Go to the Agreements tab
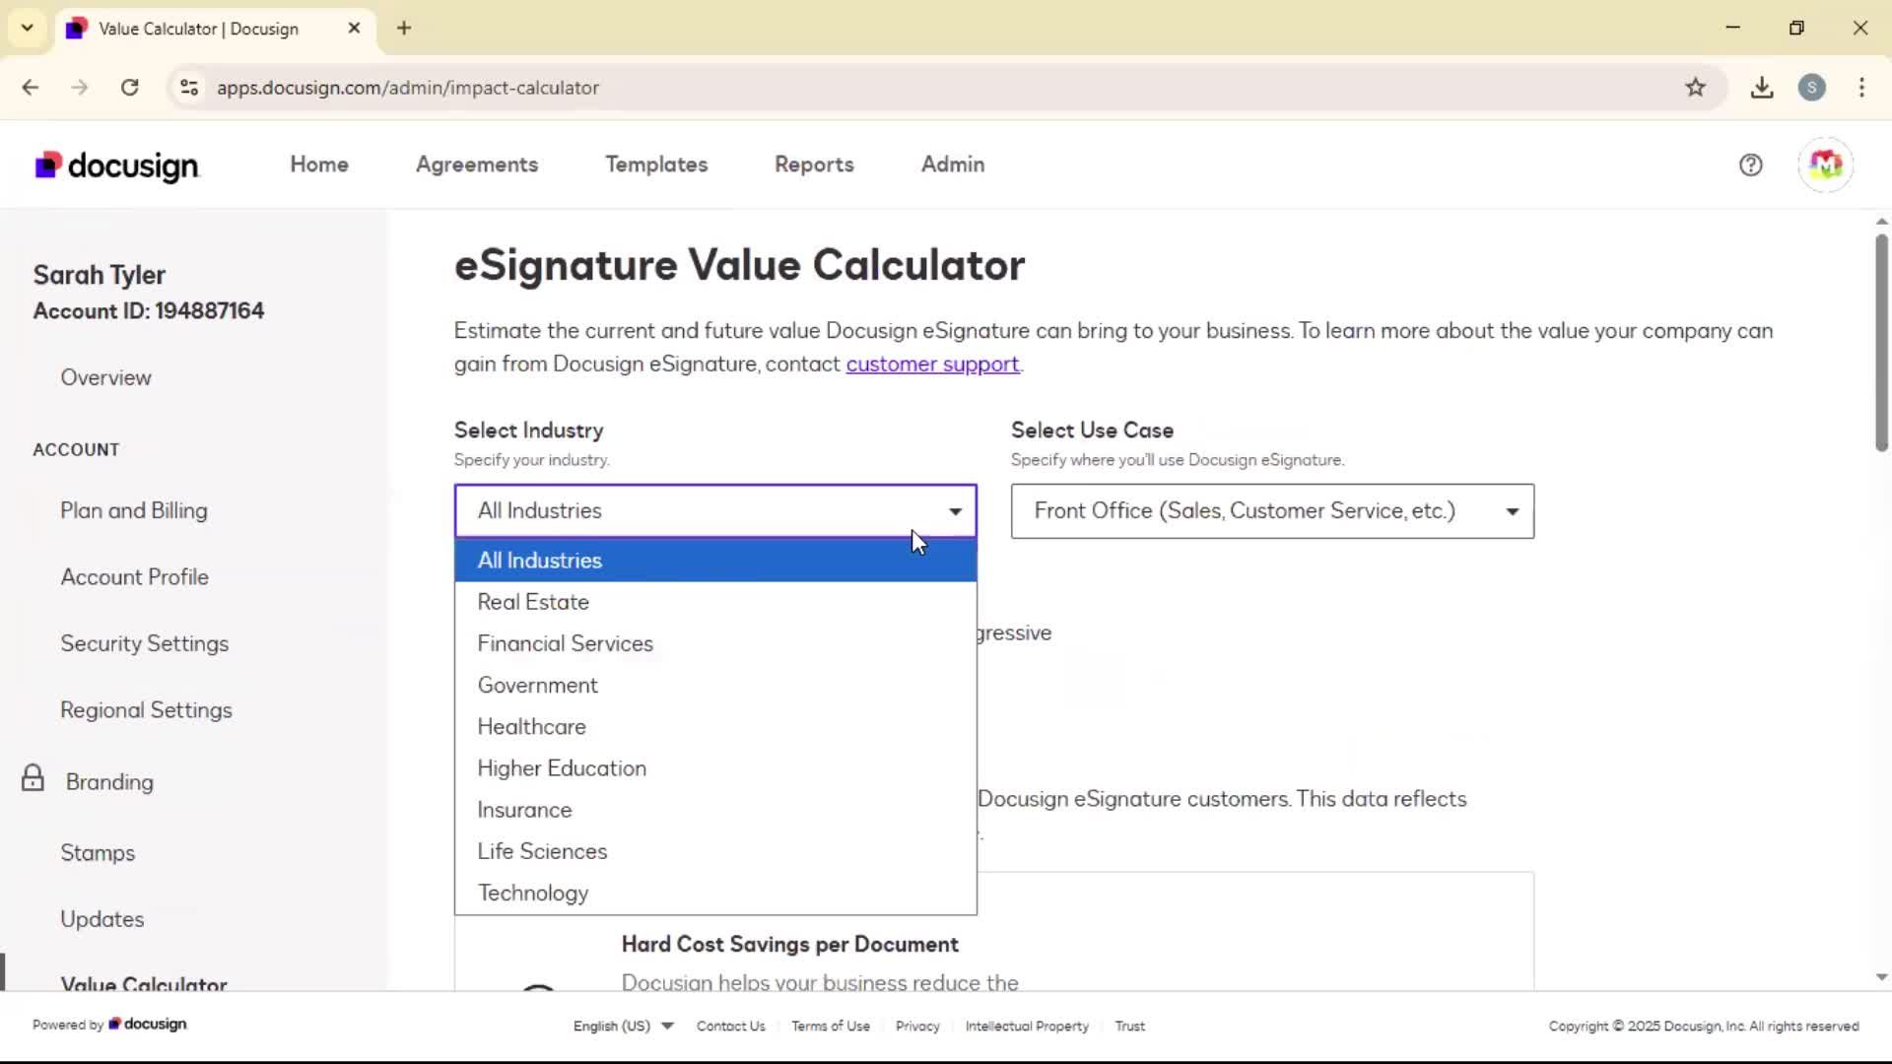Screen dimensions: 1892x1064 point(477,165)
